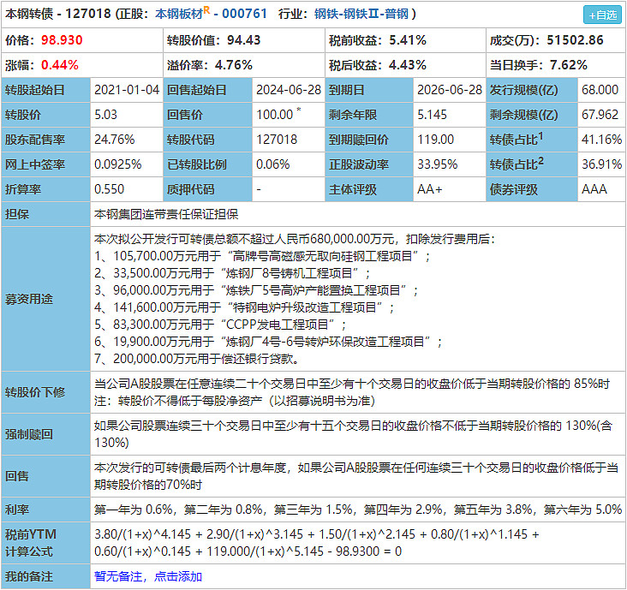Click the 回售起始日 date 2024-06-28
The image size is (627, 590).
pos(289,90)
